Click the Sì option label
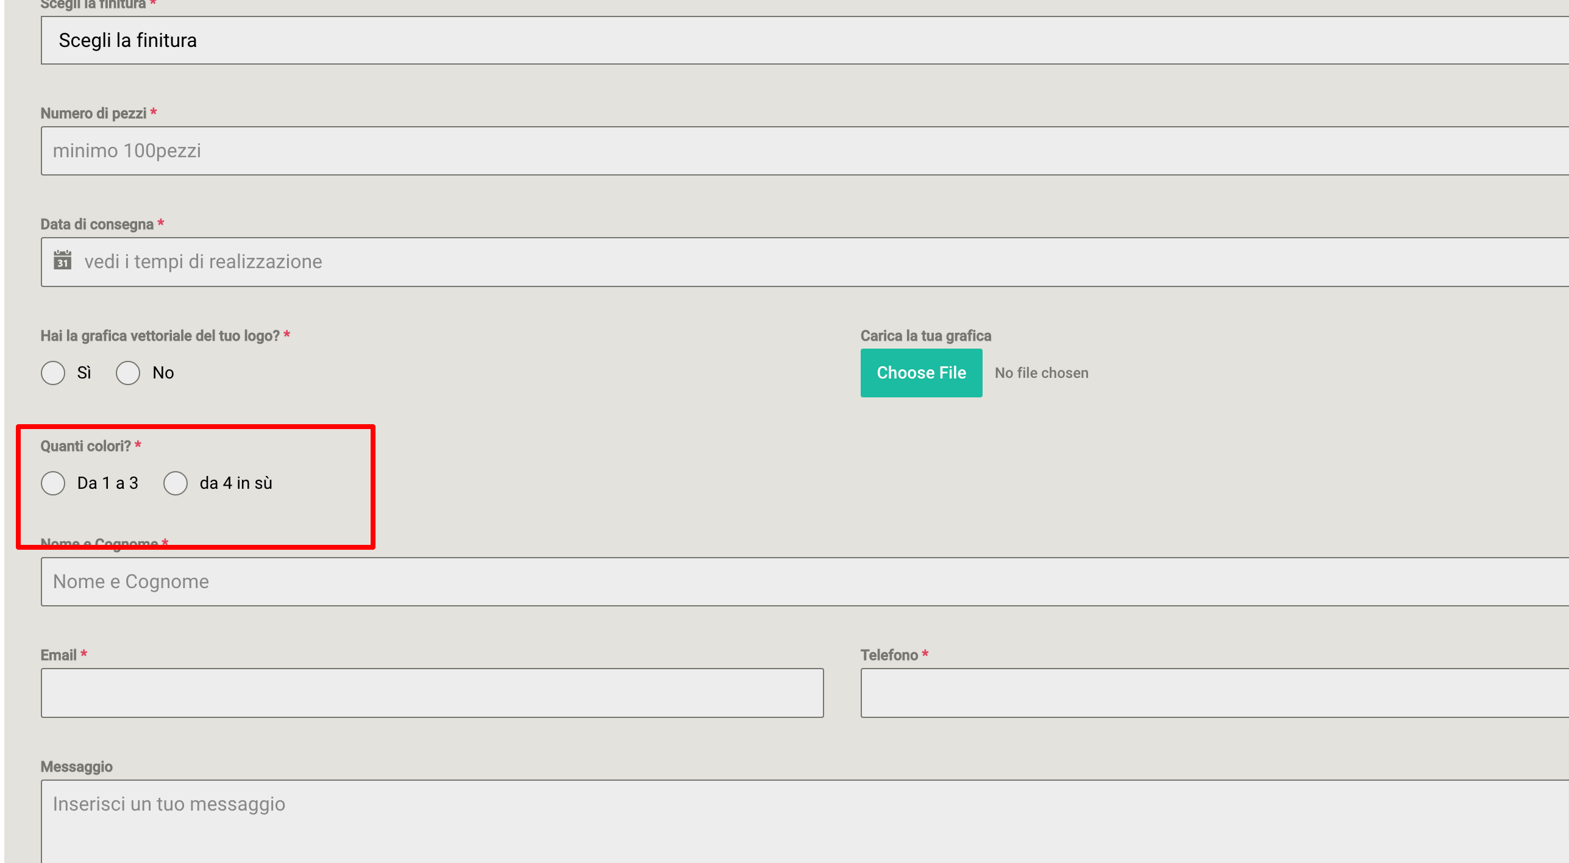Image resolution: width=1569 pixels, height=863 pixels. (84, 372)
